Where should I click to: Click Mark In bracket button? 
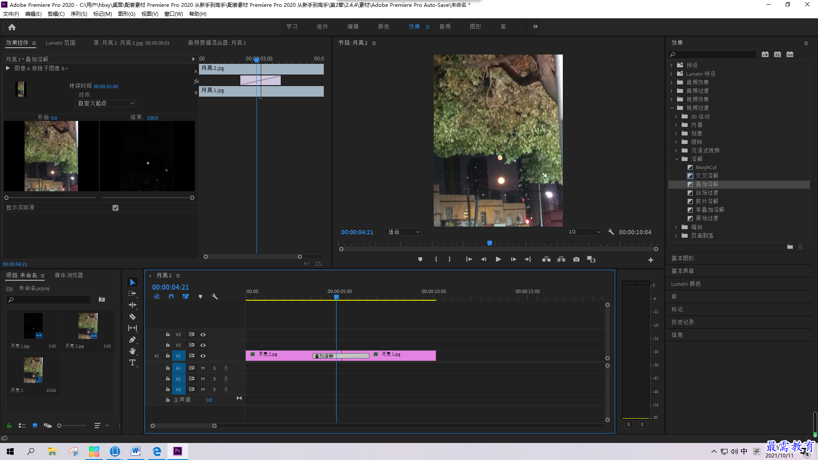coord(436,259)
